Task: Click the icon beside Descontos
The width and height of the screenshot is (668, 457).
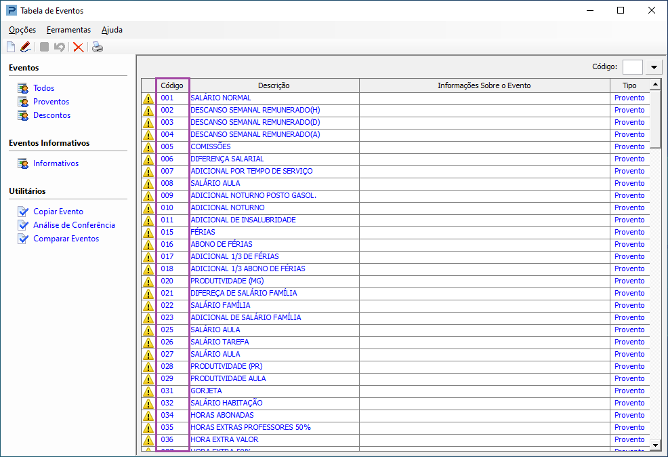Action: (23, 115)
